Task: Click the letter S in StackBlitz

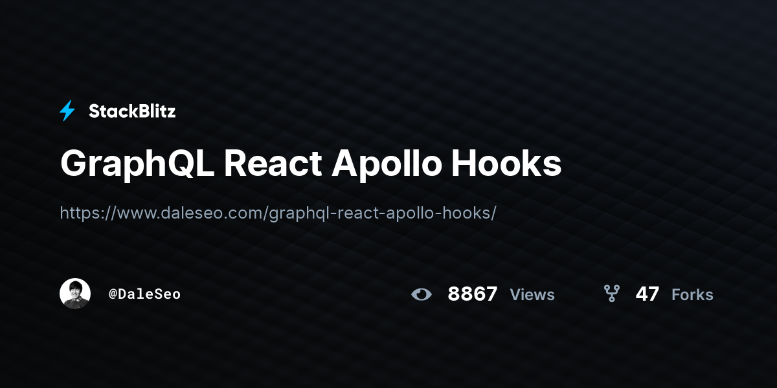Action: click(95, 111)
